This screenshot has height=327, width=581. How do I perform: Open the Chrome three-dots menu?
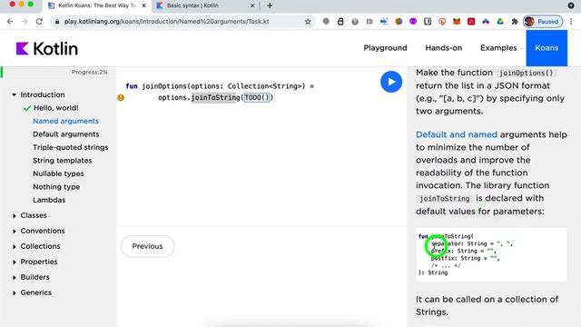571,22
